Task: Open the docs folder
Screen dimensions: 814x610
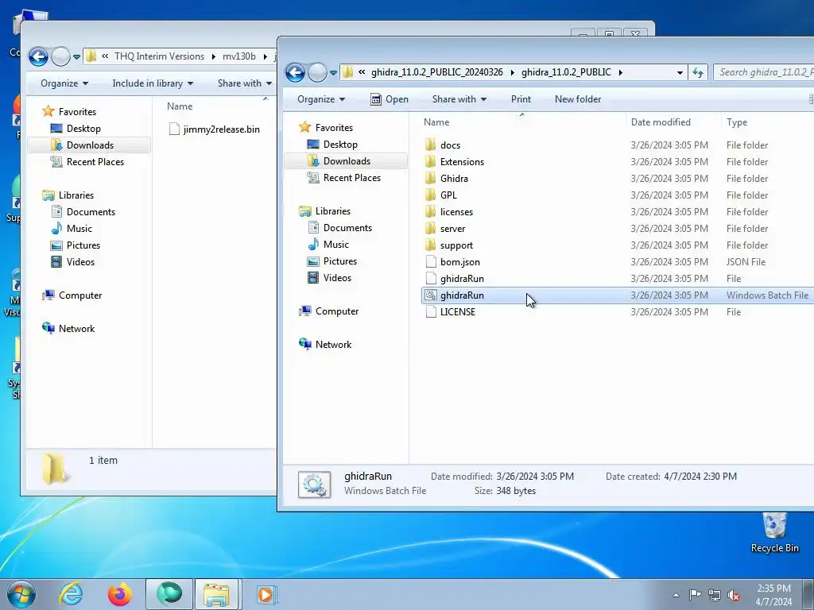Action: pyautogui.click(x=450, y=145)
